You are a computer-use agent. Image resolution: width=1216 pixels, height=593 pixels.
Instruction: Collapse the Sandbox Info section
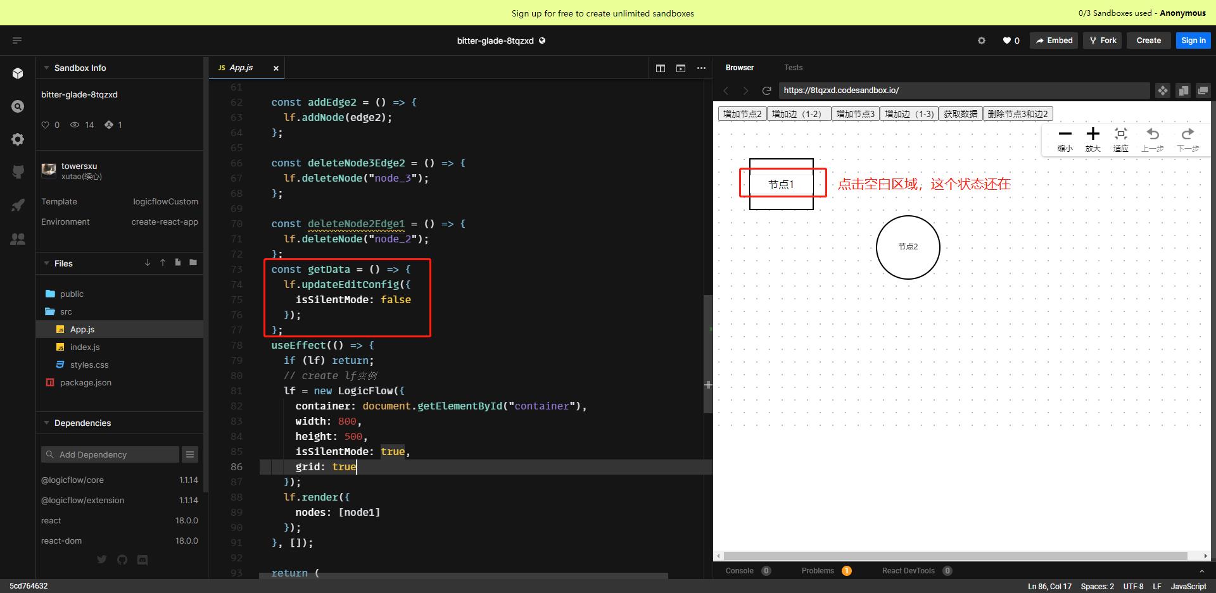pos(46,68)
